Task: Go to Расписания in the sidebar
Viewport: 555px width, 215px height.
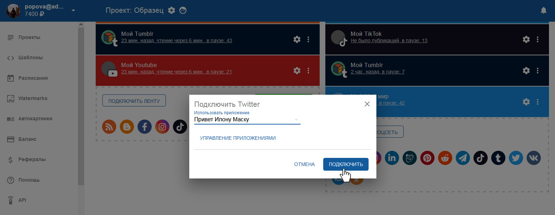Action: coord(33,78)
